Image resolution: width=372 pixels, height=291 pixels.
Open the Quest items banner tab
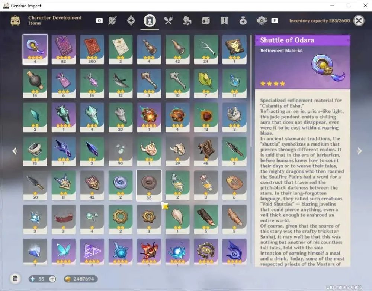[x=224, y=20]
